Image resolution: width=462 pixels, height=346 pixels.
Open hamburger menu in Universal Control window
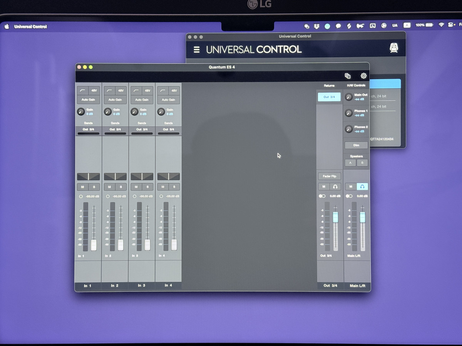click(x=197, y=50)
